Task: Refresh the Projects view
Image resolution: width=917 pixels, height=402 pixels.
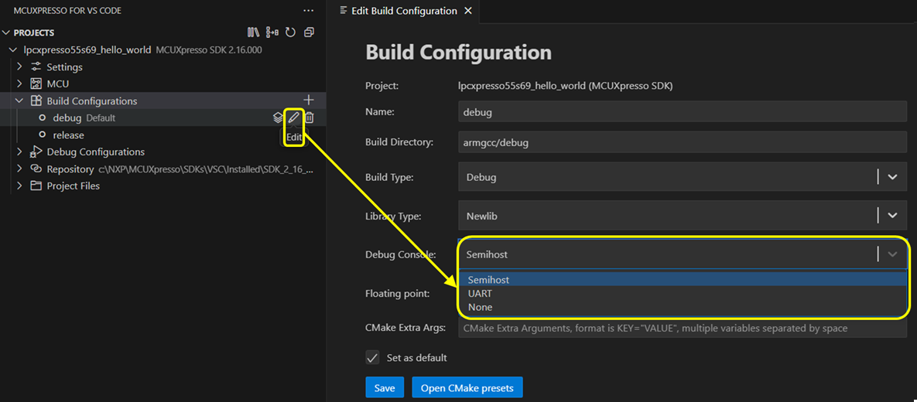Action: coord(290,32)
